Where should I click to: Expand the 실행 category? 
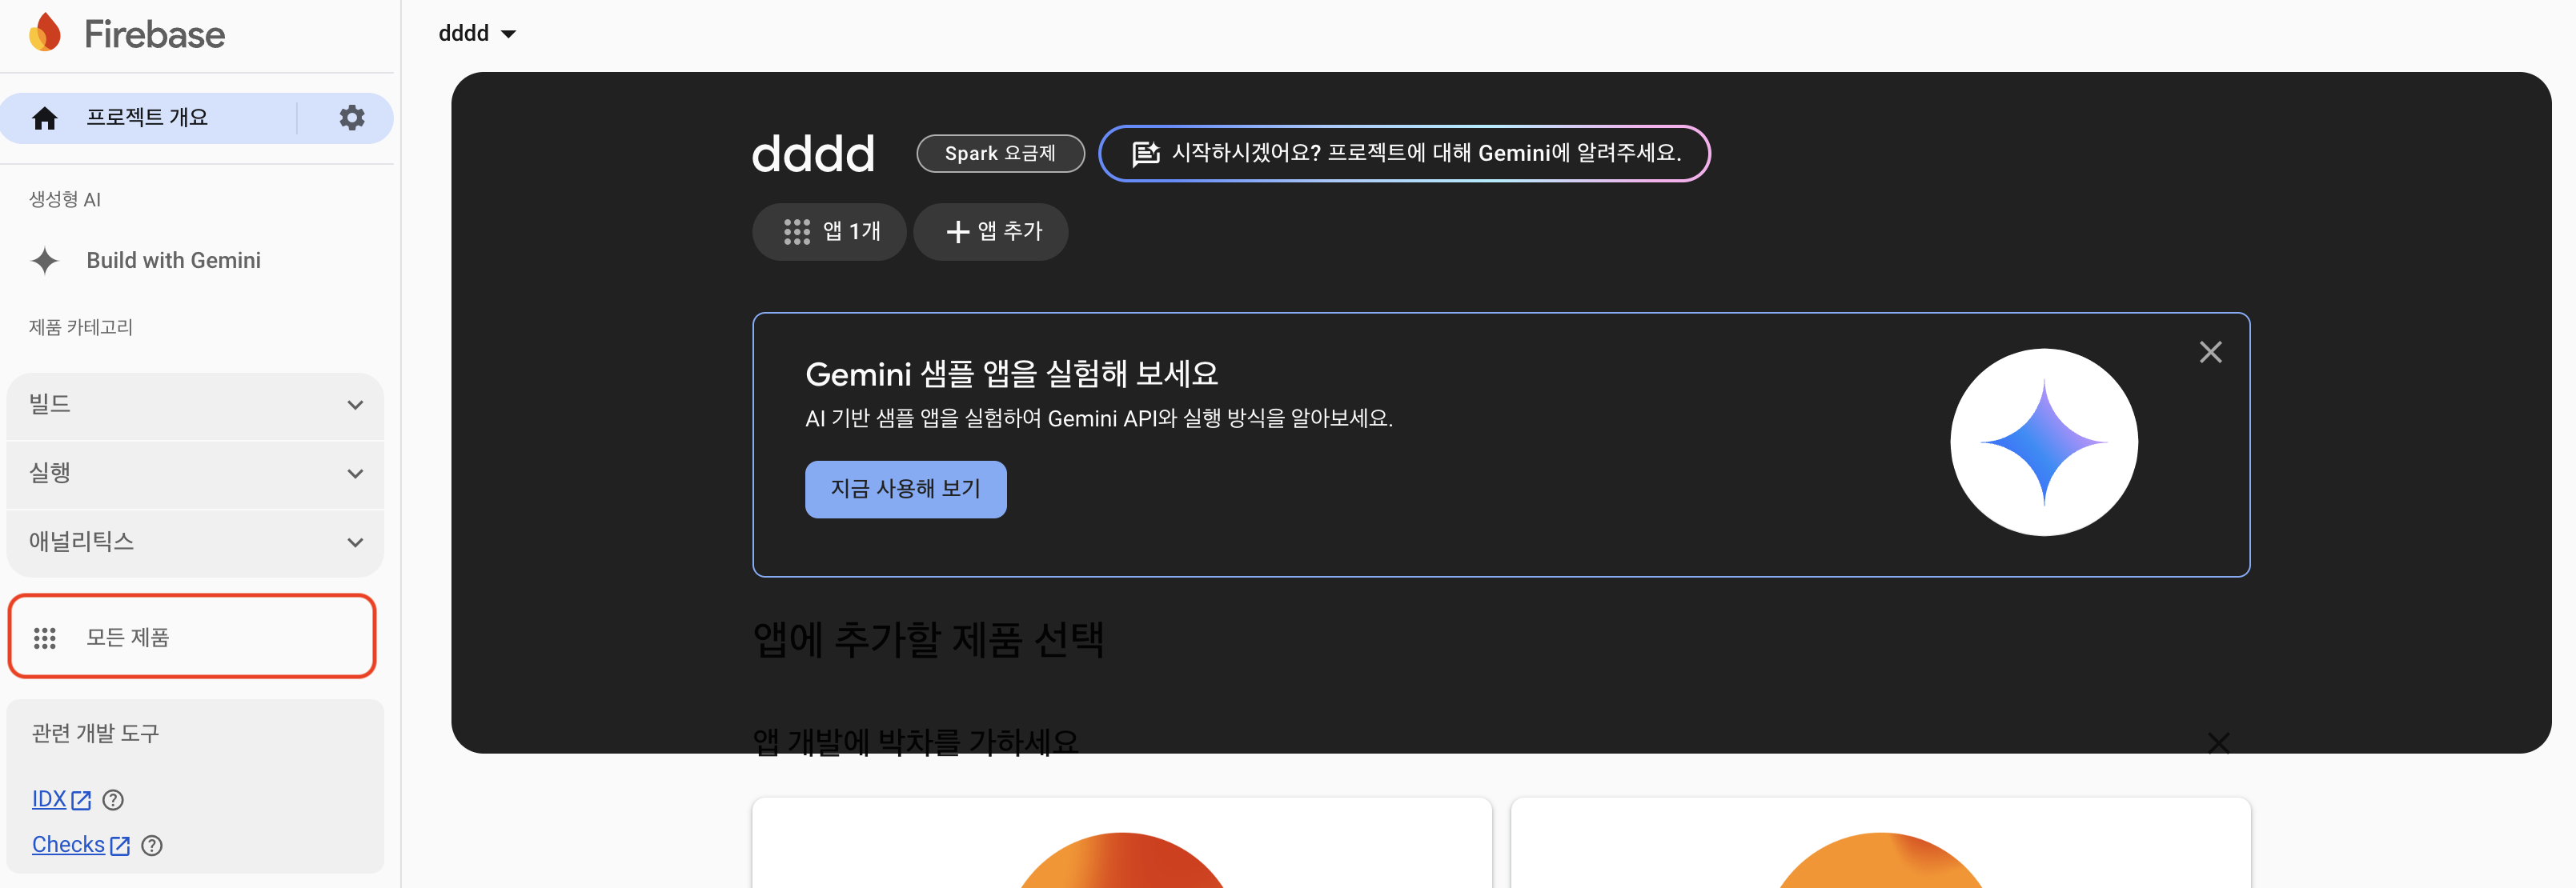(x=195, y=474)
